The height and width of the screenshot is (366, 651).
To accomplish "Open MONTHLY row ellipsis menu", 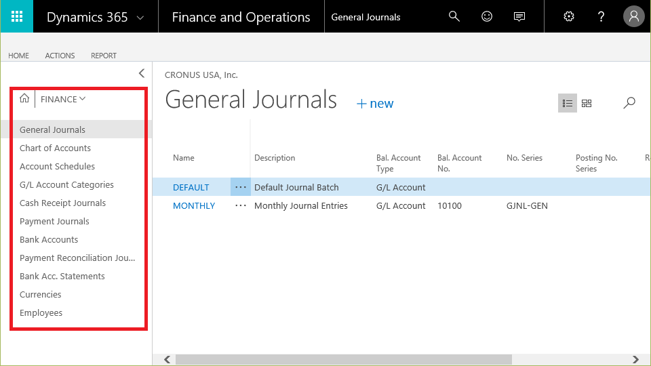I will [240, 205].
